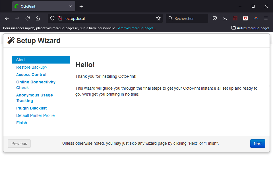Click the magnifier icon in Rechercher box

(x=171, y=18)
